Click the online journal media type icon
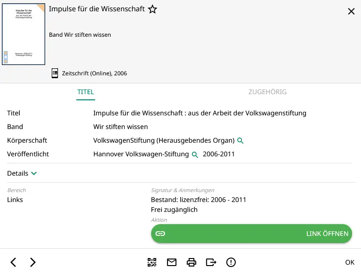 click(x=55, y=73)
